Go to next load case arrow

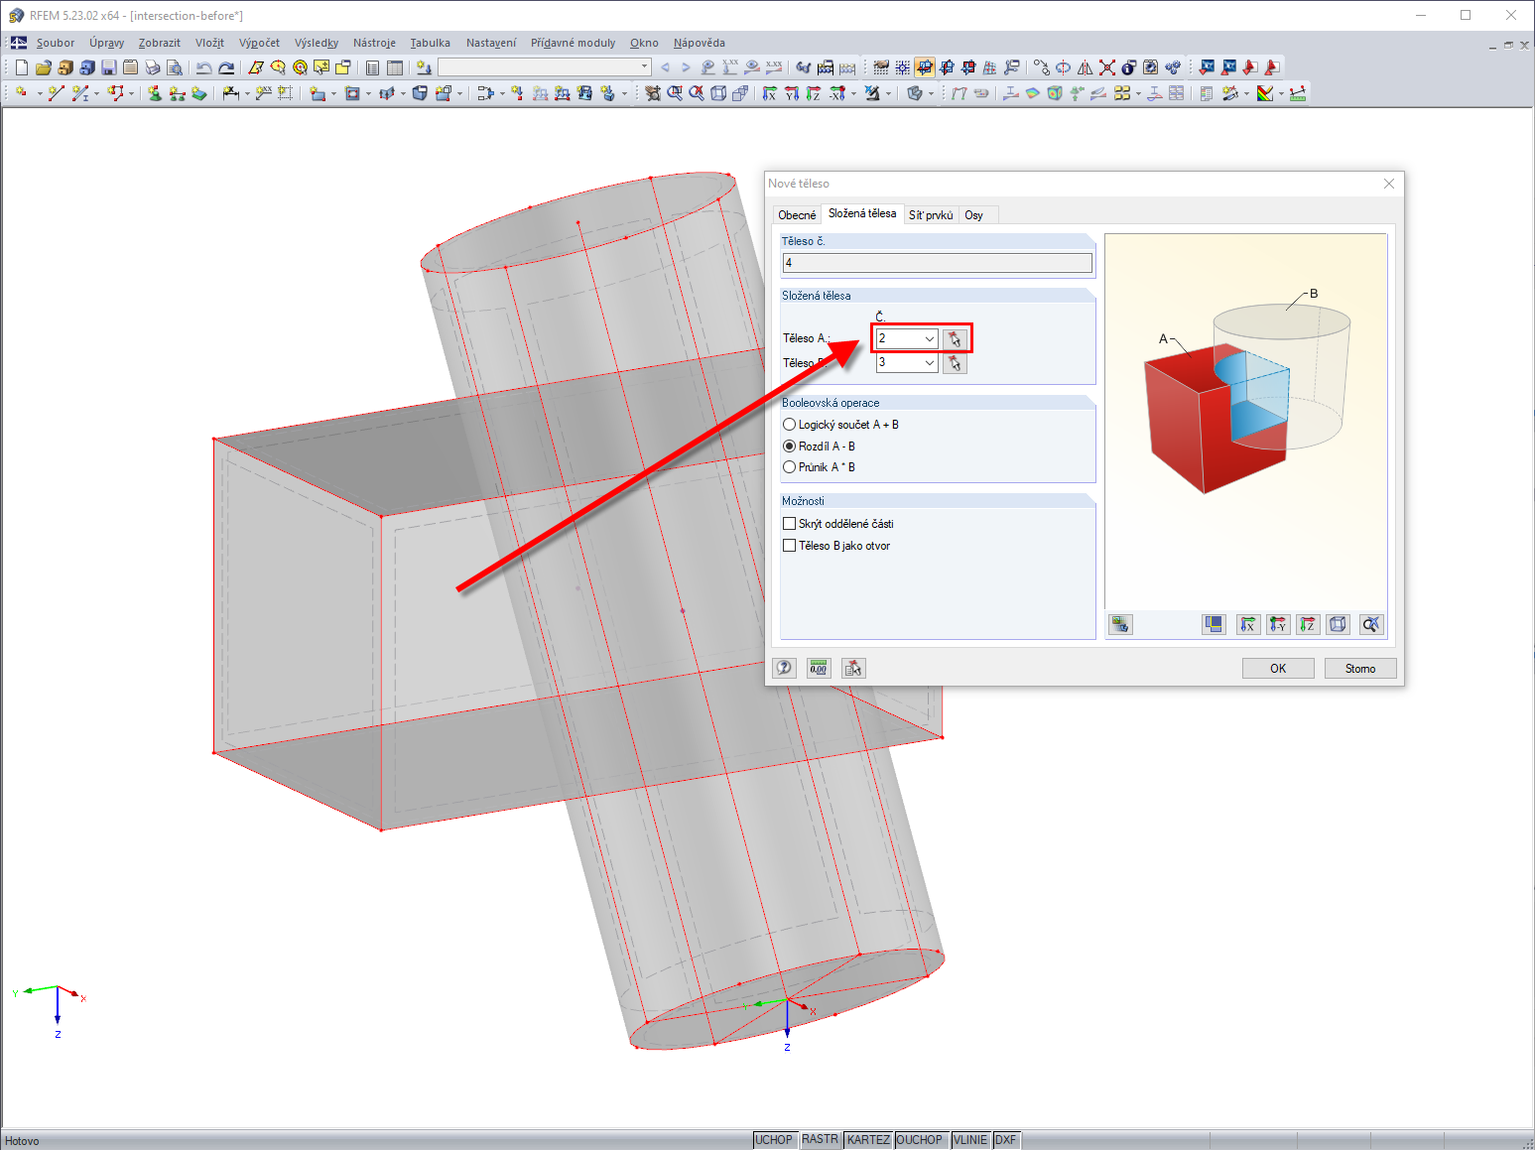tap(686, 67)
